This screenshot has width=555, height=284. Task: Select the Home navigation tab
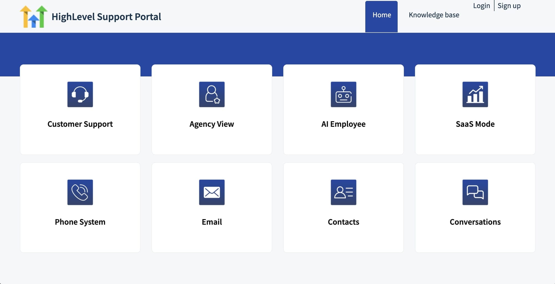(381, 15)
